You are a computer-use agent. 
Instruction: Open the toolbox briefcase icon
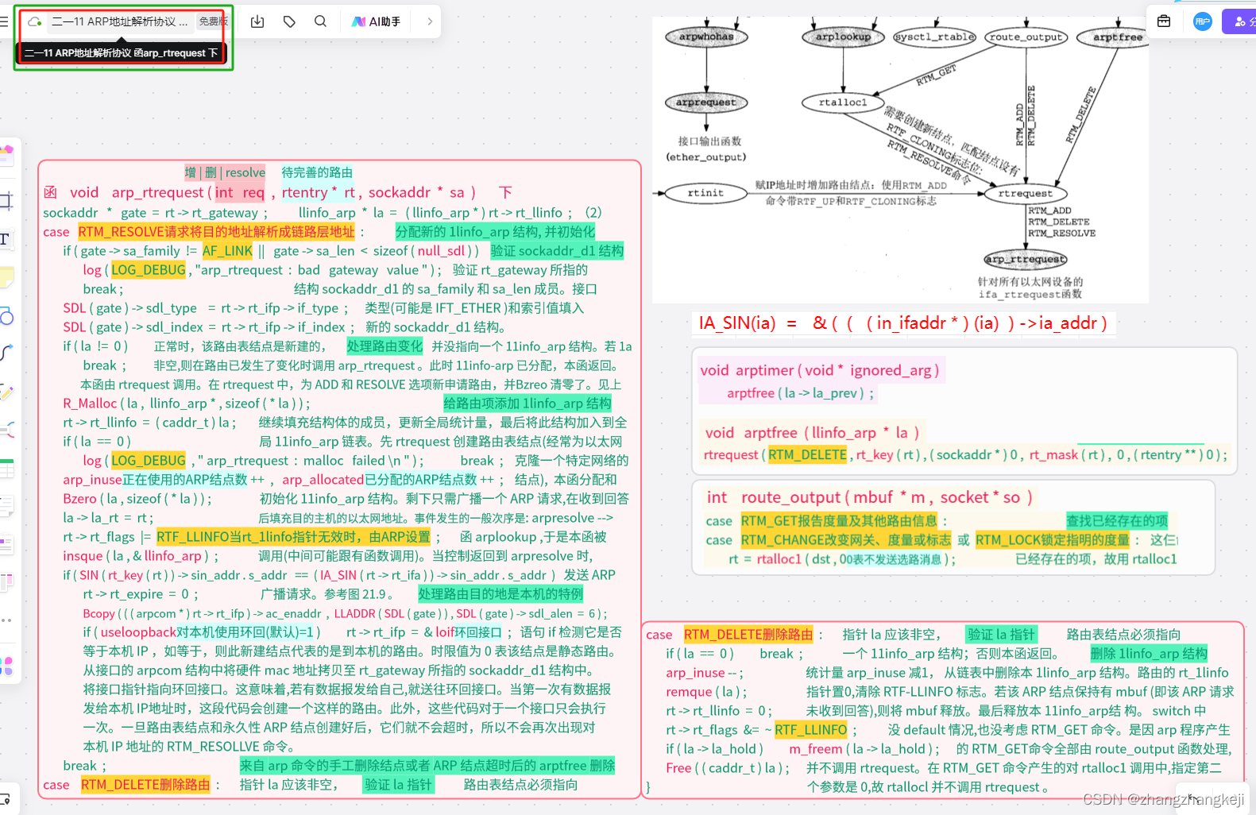(x=1164, y=21)
